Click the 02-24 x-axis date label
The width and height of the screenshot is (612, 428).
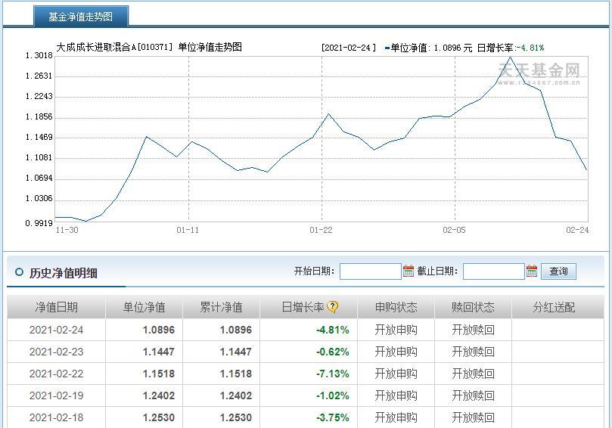click(577, 230)
